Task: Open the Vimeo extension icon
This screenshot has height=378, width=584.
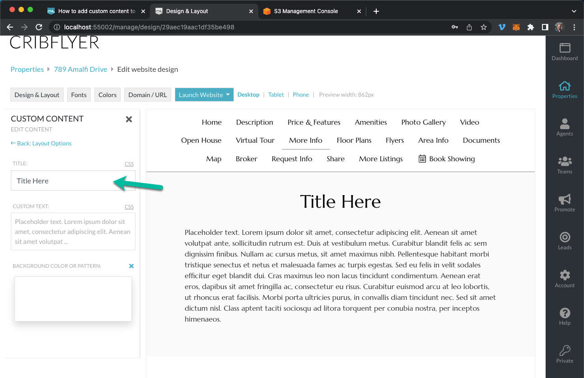Action: coord(502,27)
